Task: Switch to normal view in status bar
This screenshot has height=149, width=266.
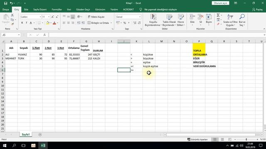Action: (x=215, y=139)
